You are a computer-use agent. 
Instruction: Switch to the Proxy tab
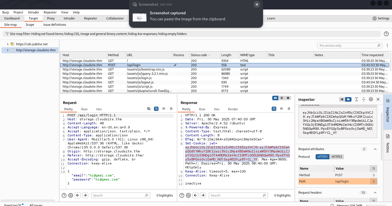(x=51, y=18)
